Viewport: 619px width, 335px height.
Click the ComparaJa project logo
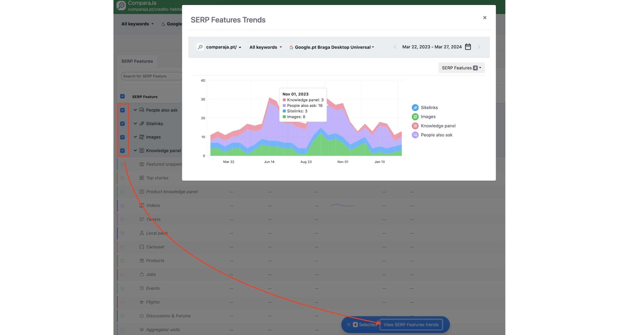[121, 5]
